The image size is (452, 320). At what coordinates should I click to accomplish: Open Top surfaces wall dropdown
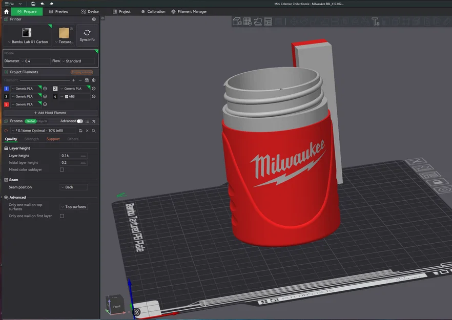pos(73,207)
